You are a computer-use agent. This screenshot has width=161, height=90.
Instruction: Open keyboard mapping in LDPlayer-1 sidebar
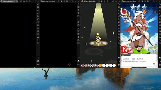[78, 7]
